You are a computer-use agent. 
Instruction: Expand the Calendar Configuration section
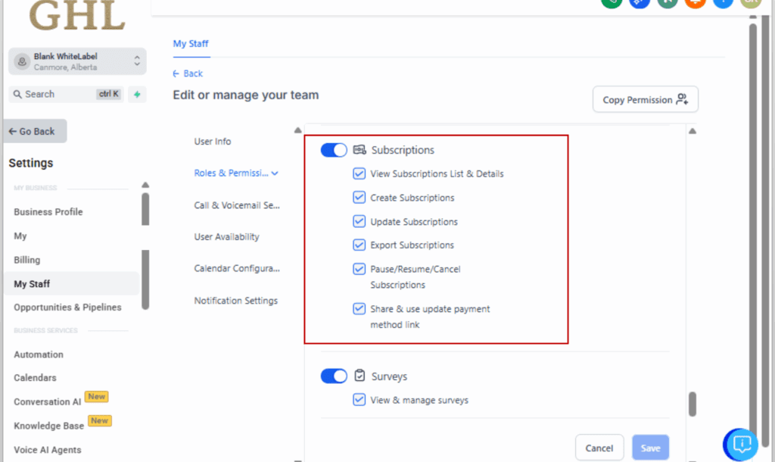tap(237, 269)
